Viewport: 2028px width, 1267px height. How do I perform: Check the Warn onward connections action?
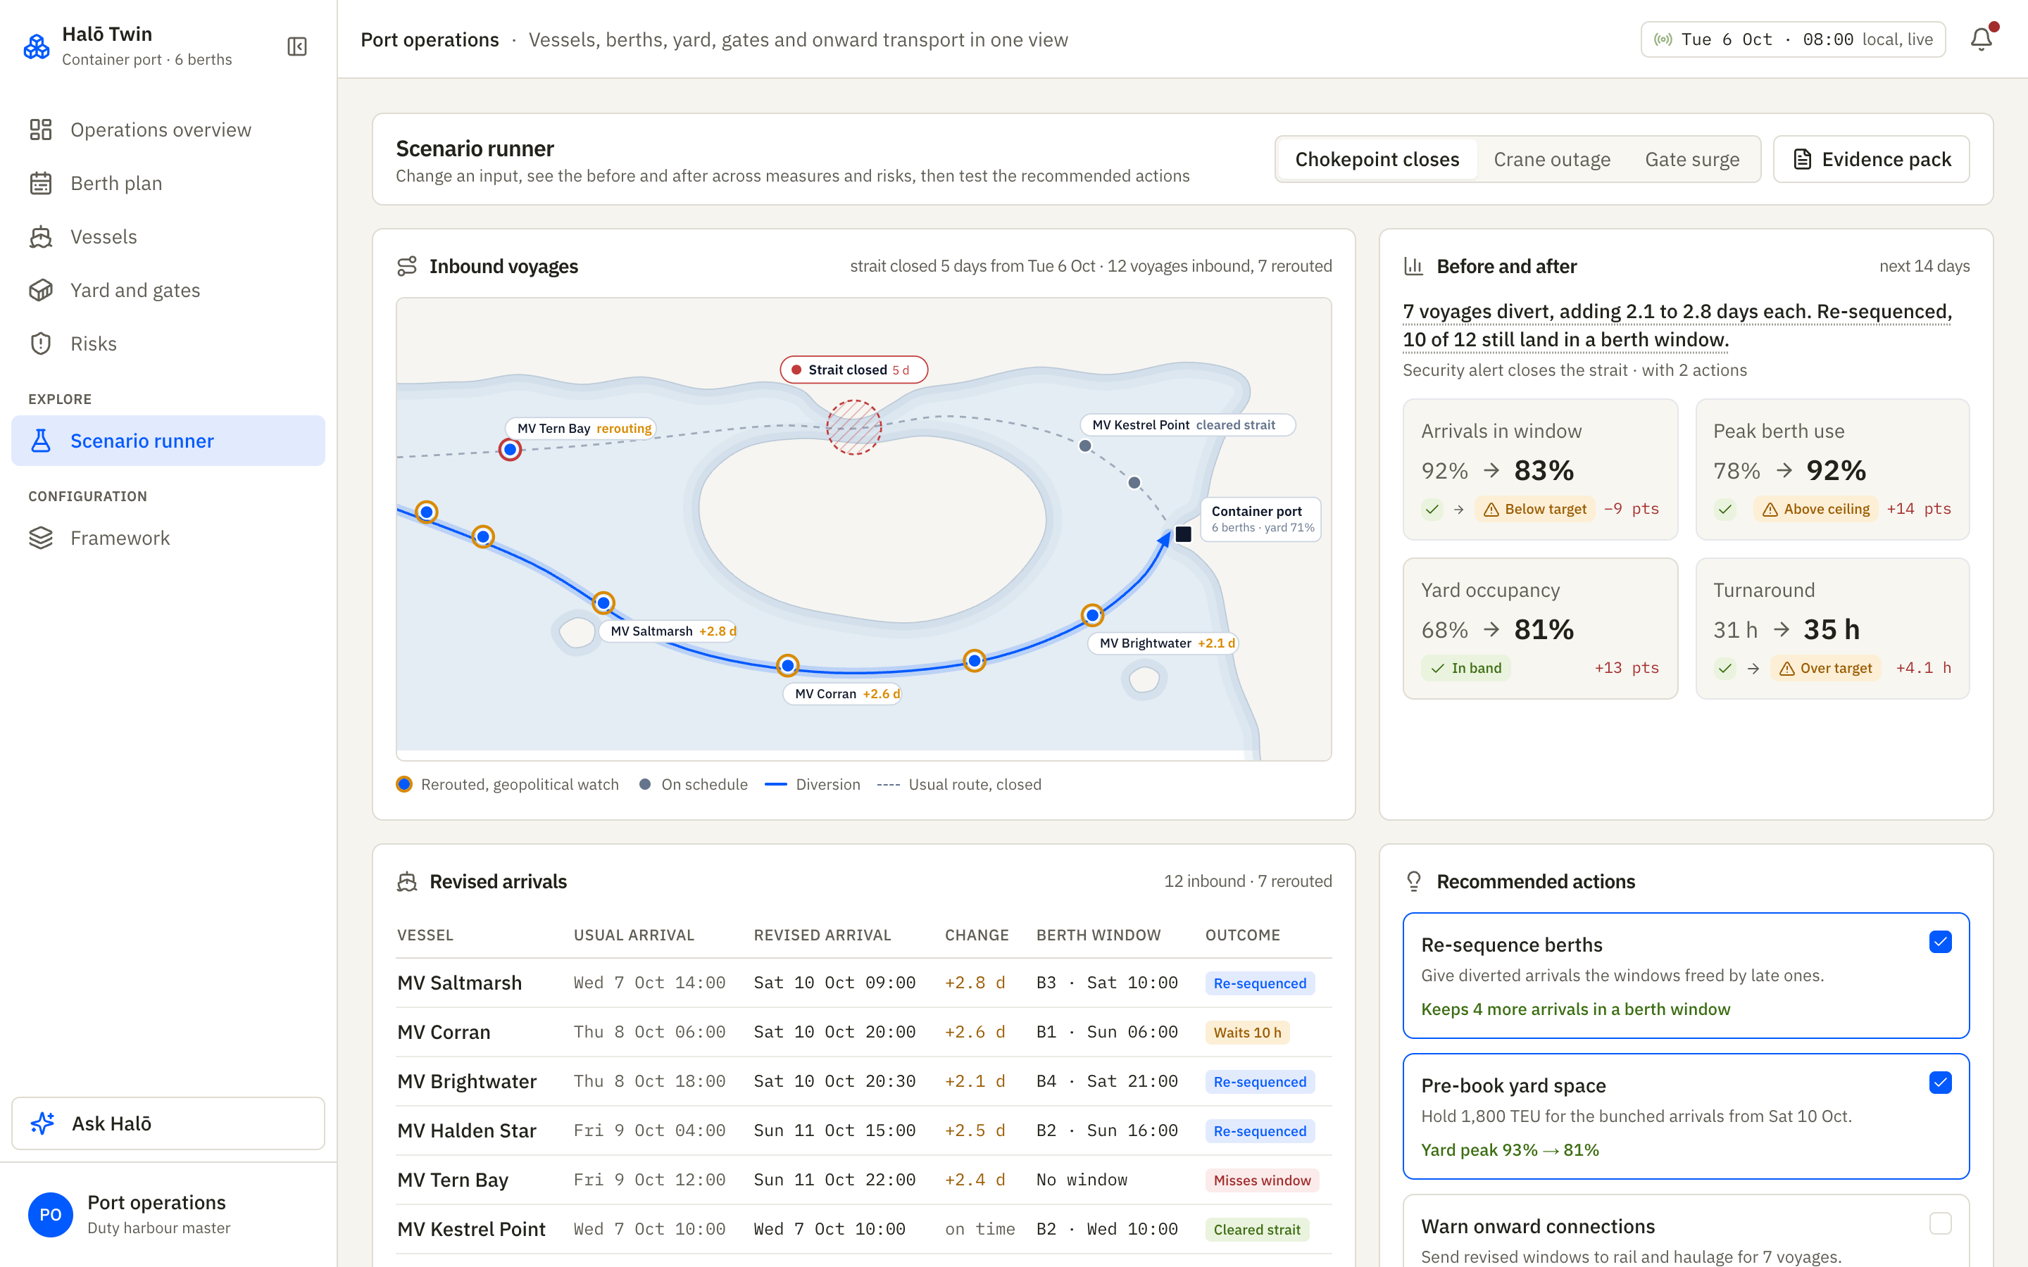pos(1940,1223)
